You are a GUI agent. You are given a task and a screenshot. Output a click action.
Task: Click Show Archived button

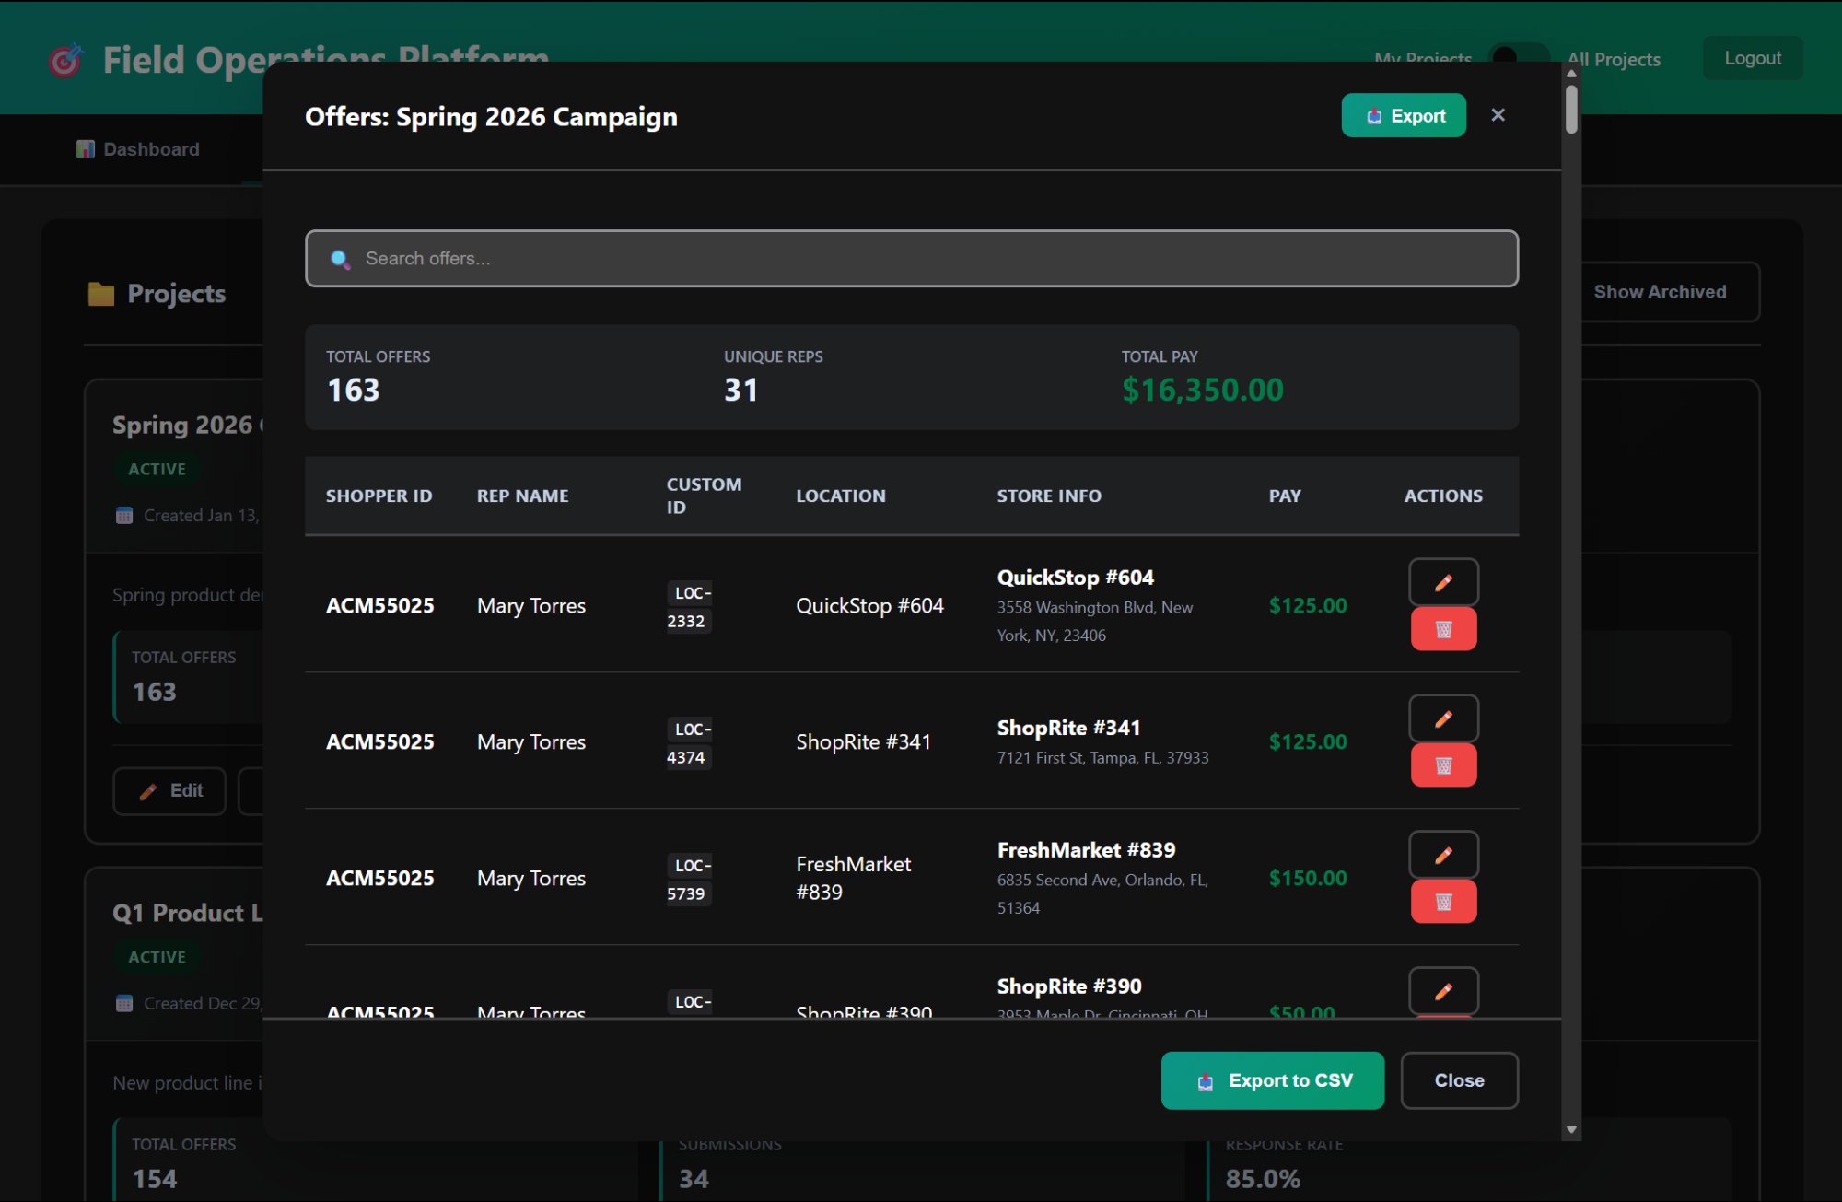coord(1660,292)
